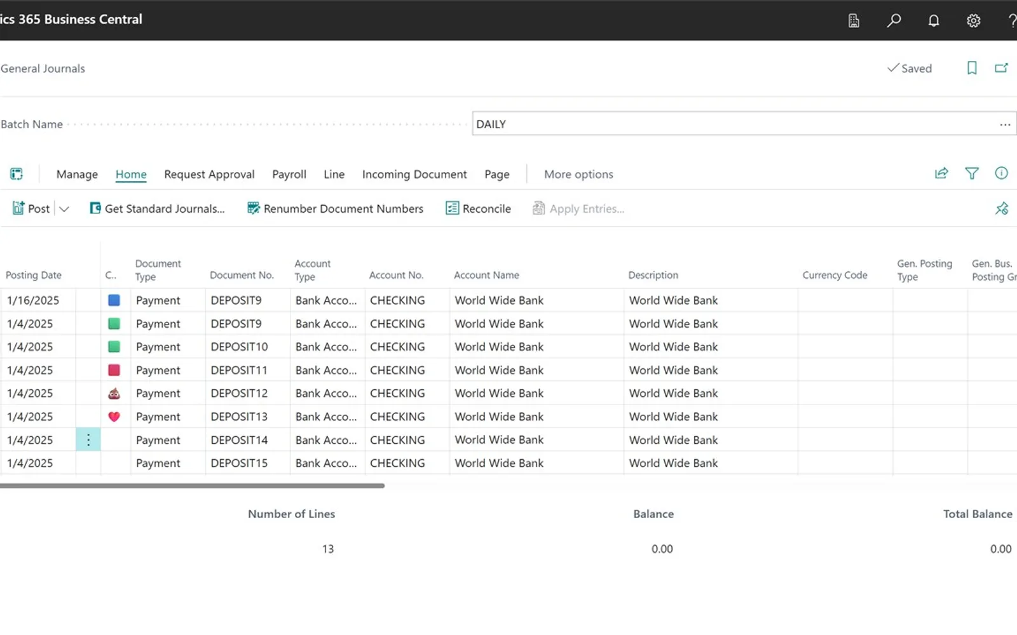Click the share icon above the table
The image size is (1017, 635).
pyautogui.click(x=941, y=173)
